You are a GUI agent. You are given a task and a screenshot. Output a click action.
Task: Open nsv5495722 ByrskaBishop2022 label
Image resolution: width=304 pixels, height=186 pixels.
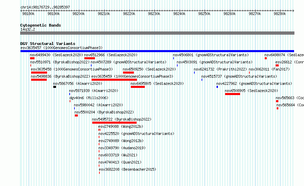122,119
